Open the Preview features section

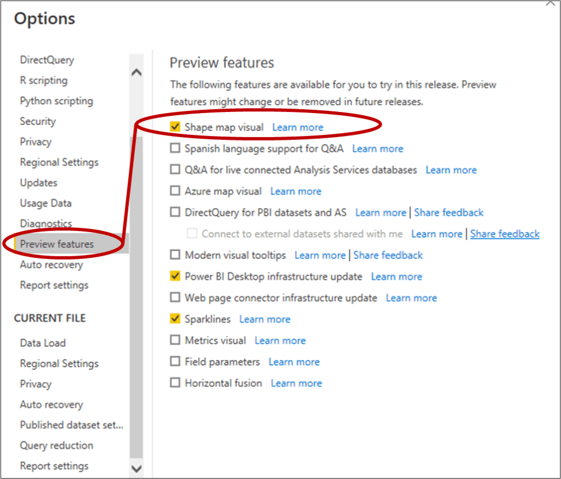tap(57, 244)
